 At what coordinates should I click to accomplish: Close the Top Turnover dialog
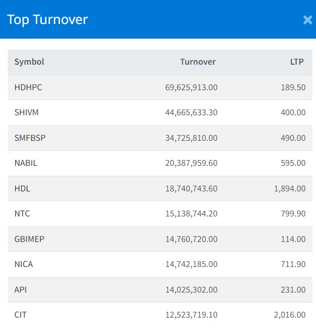click(x=307, y=20)
